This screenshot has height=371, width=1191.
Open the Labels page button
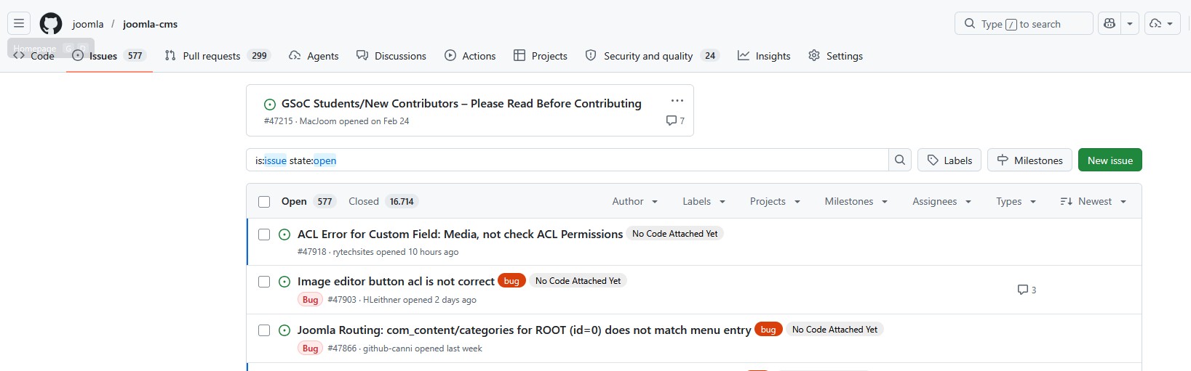tap(949, 160)
